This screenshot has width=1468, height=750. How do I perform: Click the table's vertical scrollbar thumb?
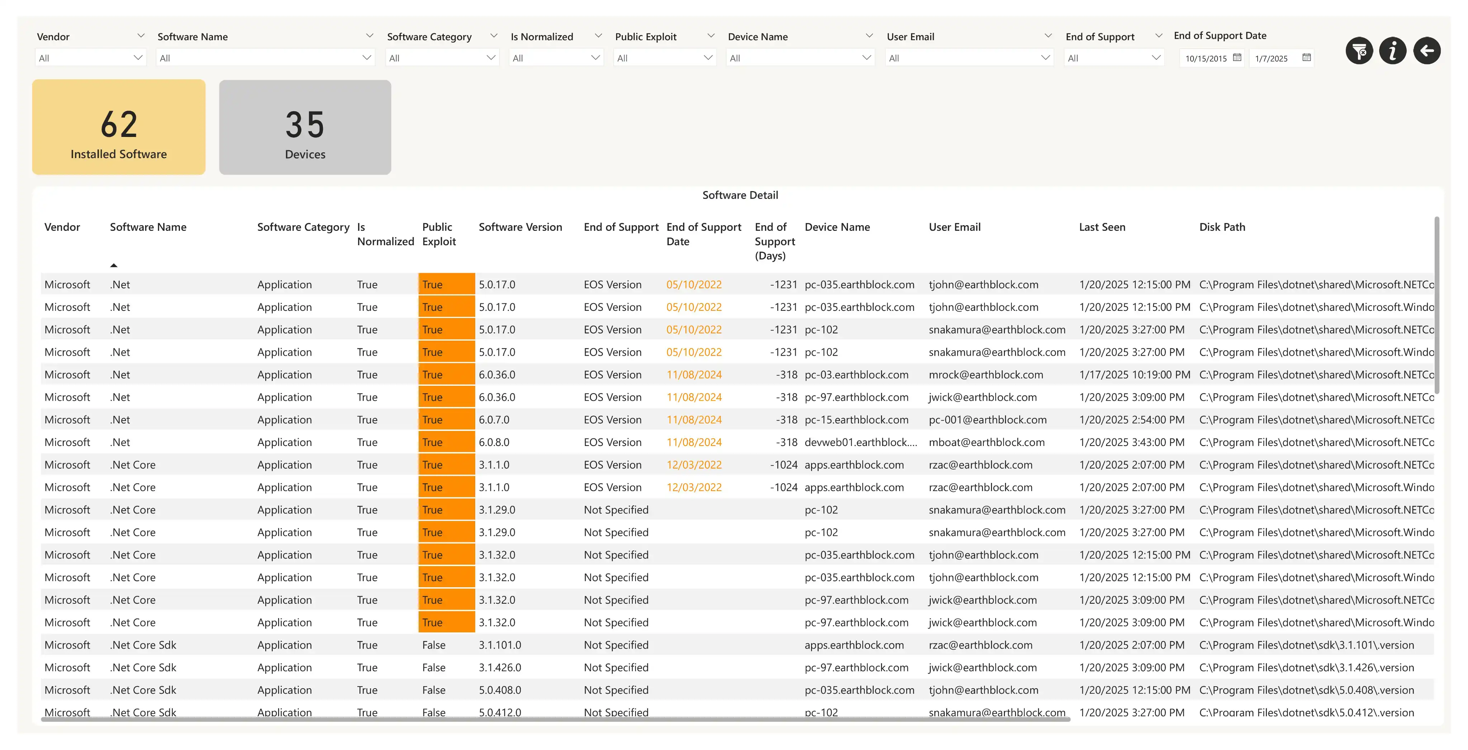pyautogui.click(x=1437, y=305)
